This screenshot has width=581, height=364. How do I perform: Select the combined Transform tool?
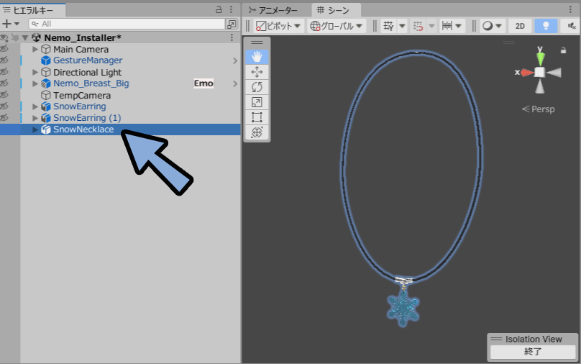click(257, 132)
